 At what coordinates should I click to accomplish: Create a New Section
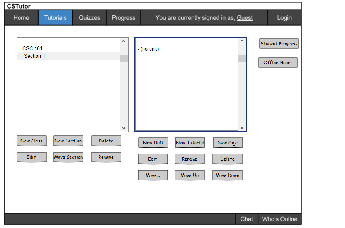[68, 141]
